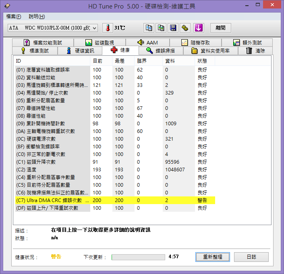Click the data value 95596
Viewport: 284px width, 274px height.
[x=172, y=162]
